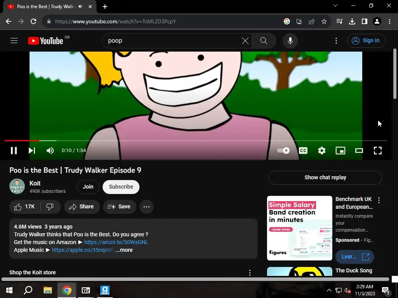Show hidden system tray icons

(x=329, y=290)
